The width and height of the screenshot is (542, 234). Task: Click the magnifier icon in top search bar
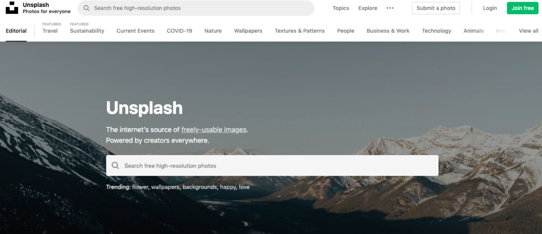86,8
